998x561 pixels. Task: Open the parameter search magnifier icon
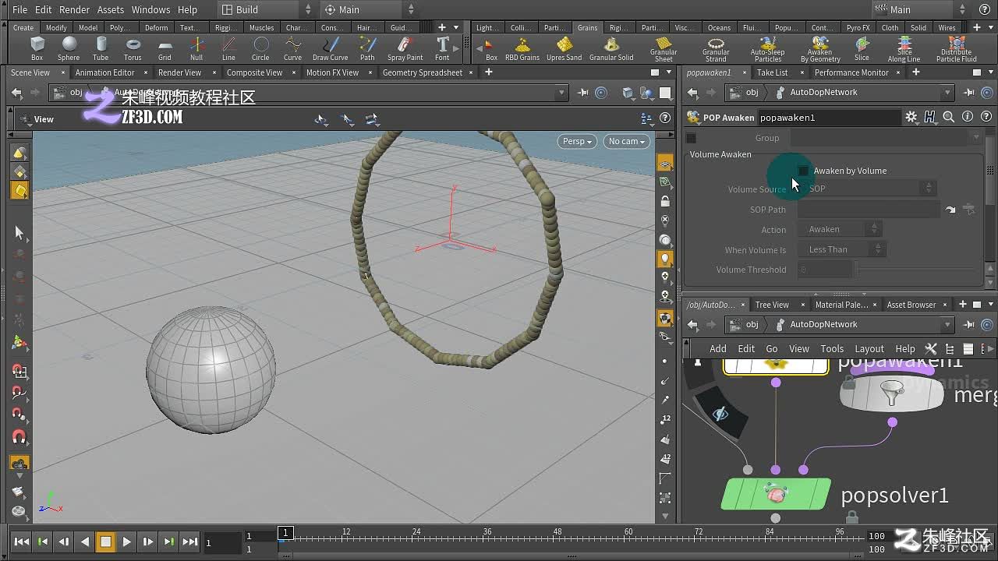949,117
